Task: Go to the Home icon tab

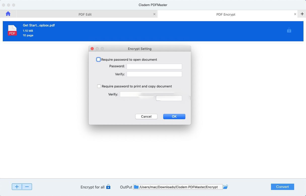Action: point(8,14)
